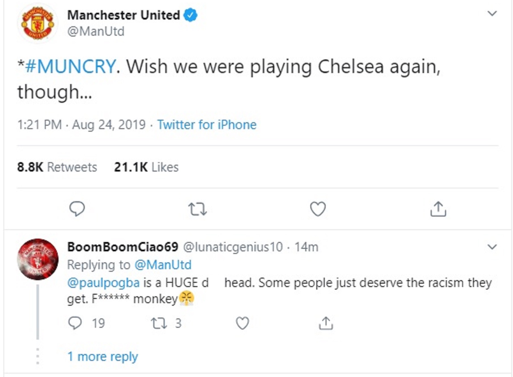Screen dimensions: 513x377
Task: Retweet the Manchester United tweet
Action: (197, 209)
